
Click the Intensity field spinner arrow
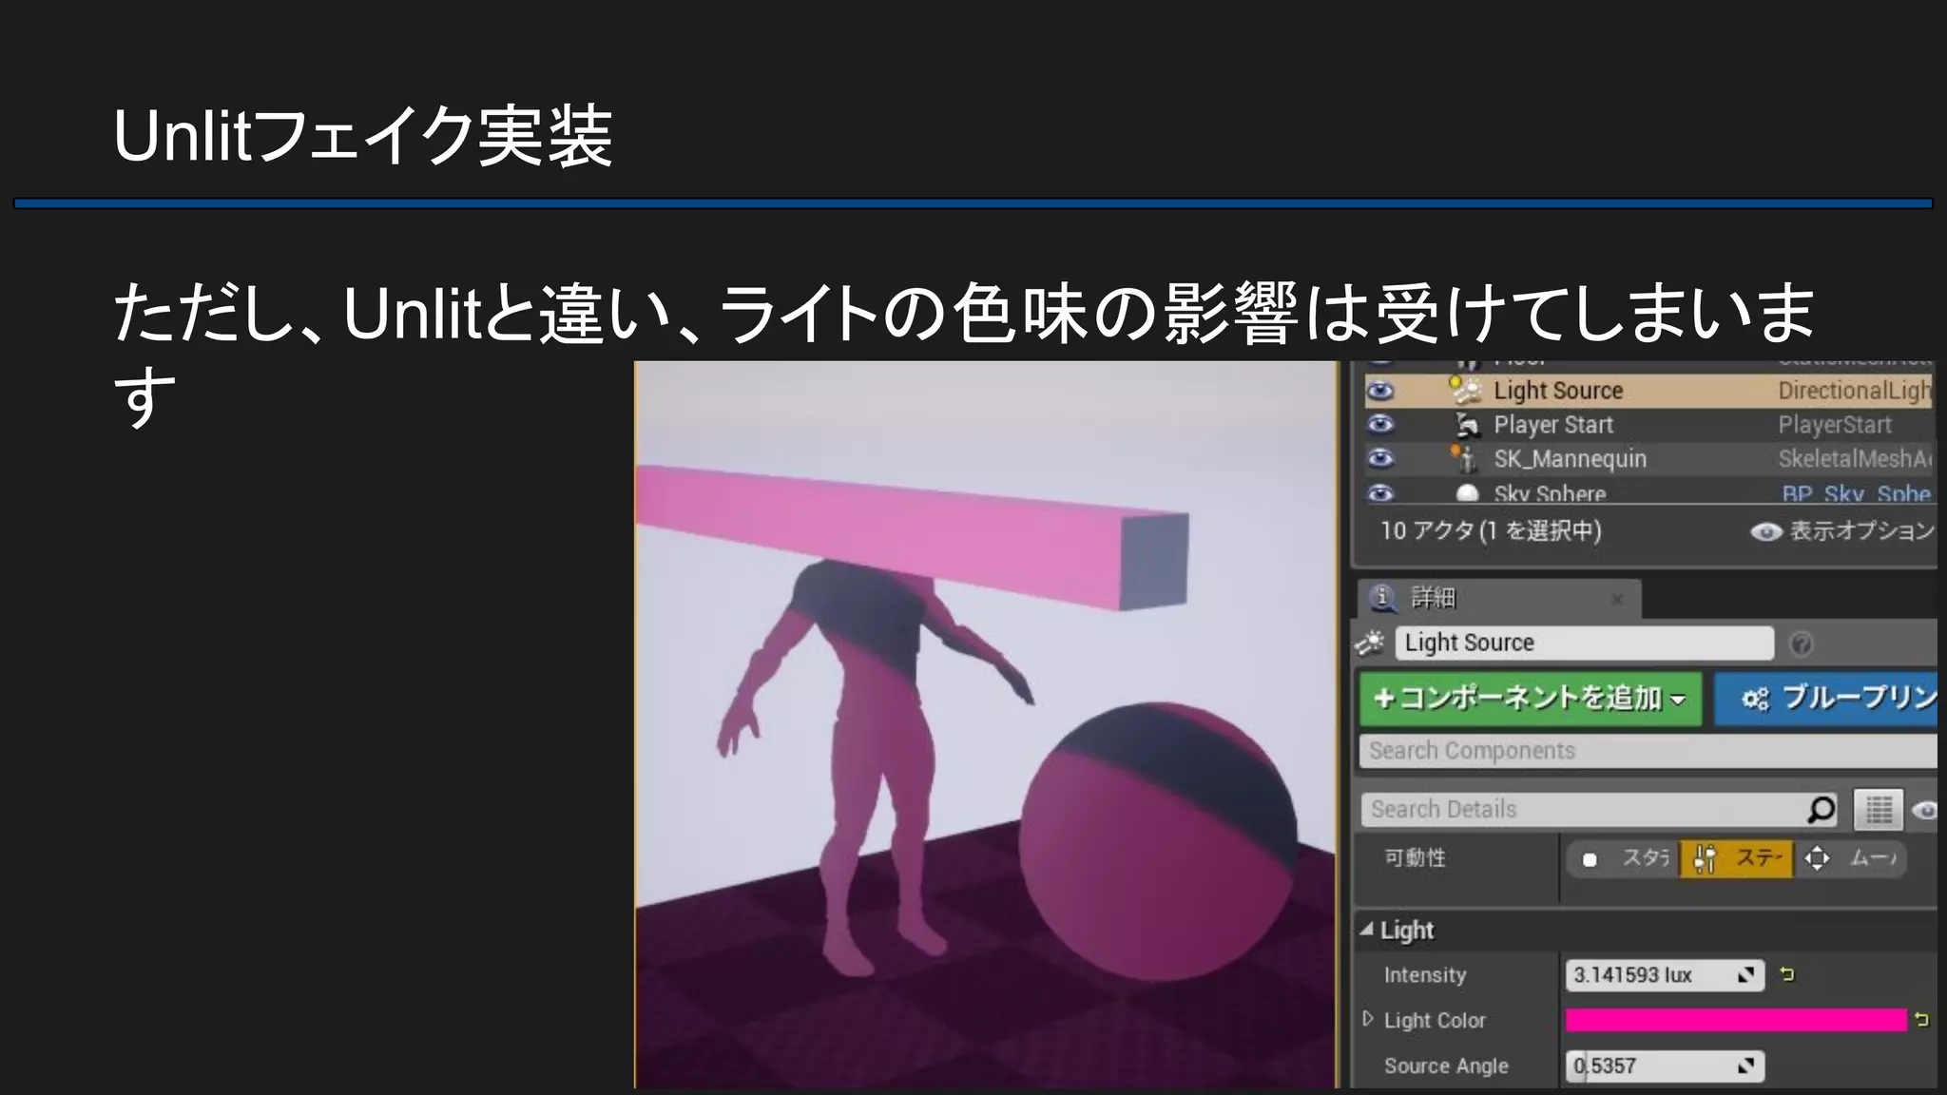click(1745, 975)
